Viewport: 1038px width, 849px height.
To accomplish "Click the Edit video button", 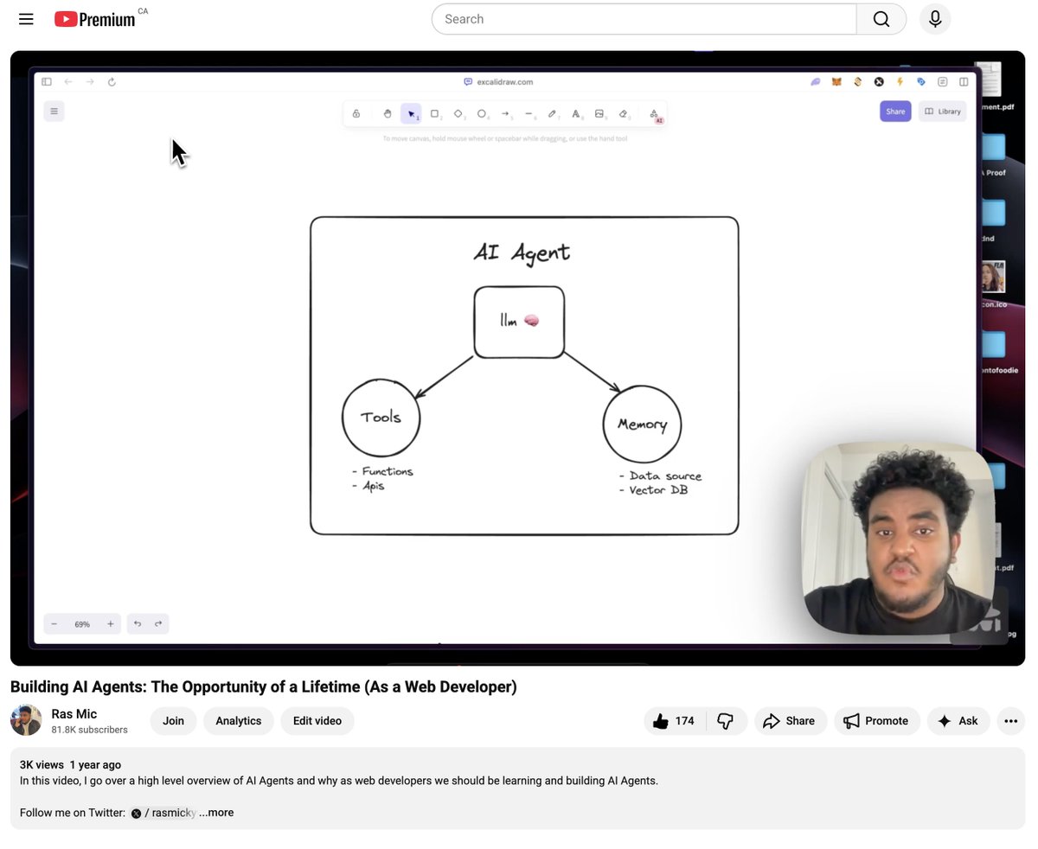I will [317, 721].
